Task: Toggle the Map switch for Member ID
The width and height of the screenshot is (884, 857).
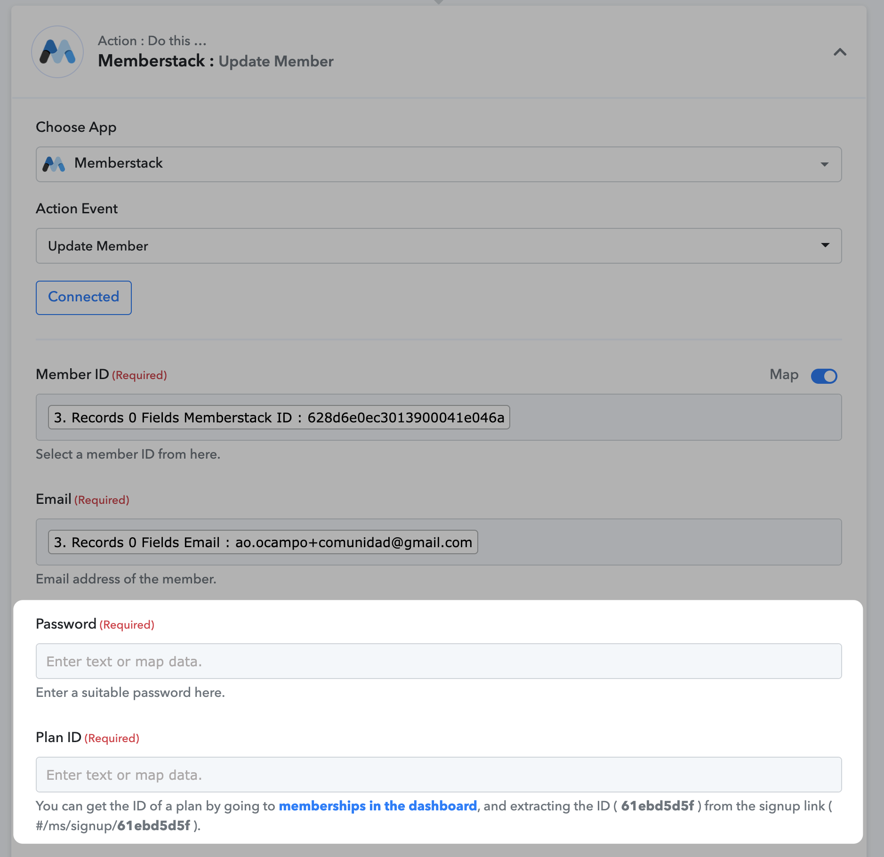Action: 824,376
